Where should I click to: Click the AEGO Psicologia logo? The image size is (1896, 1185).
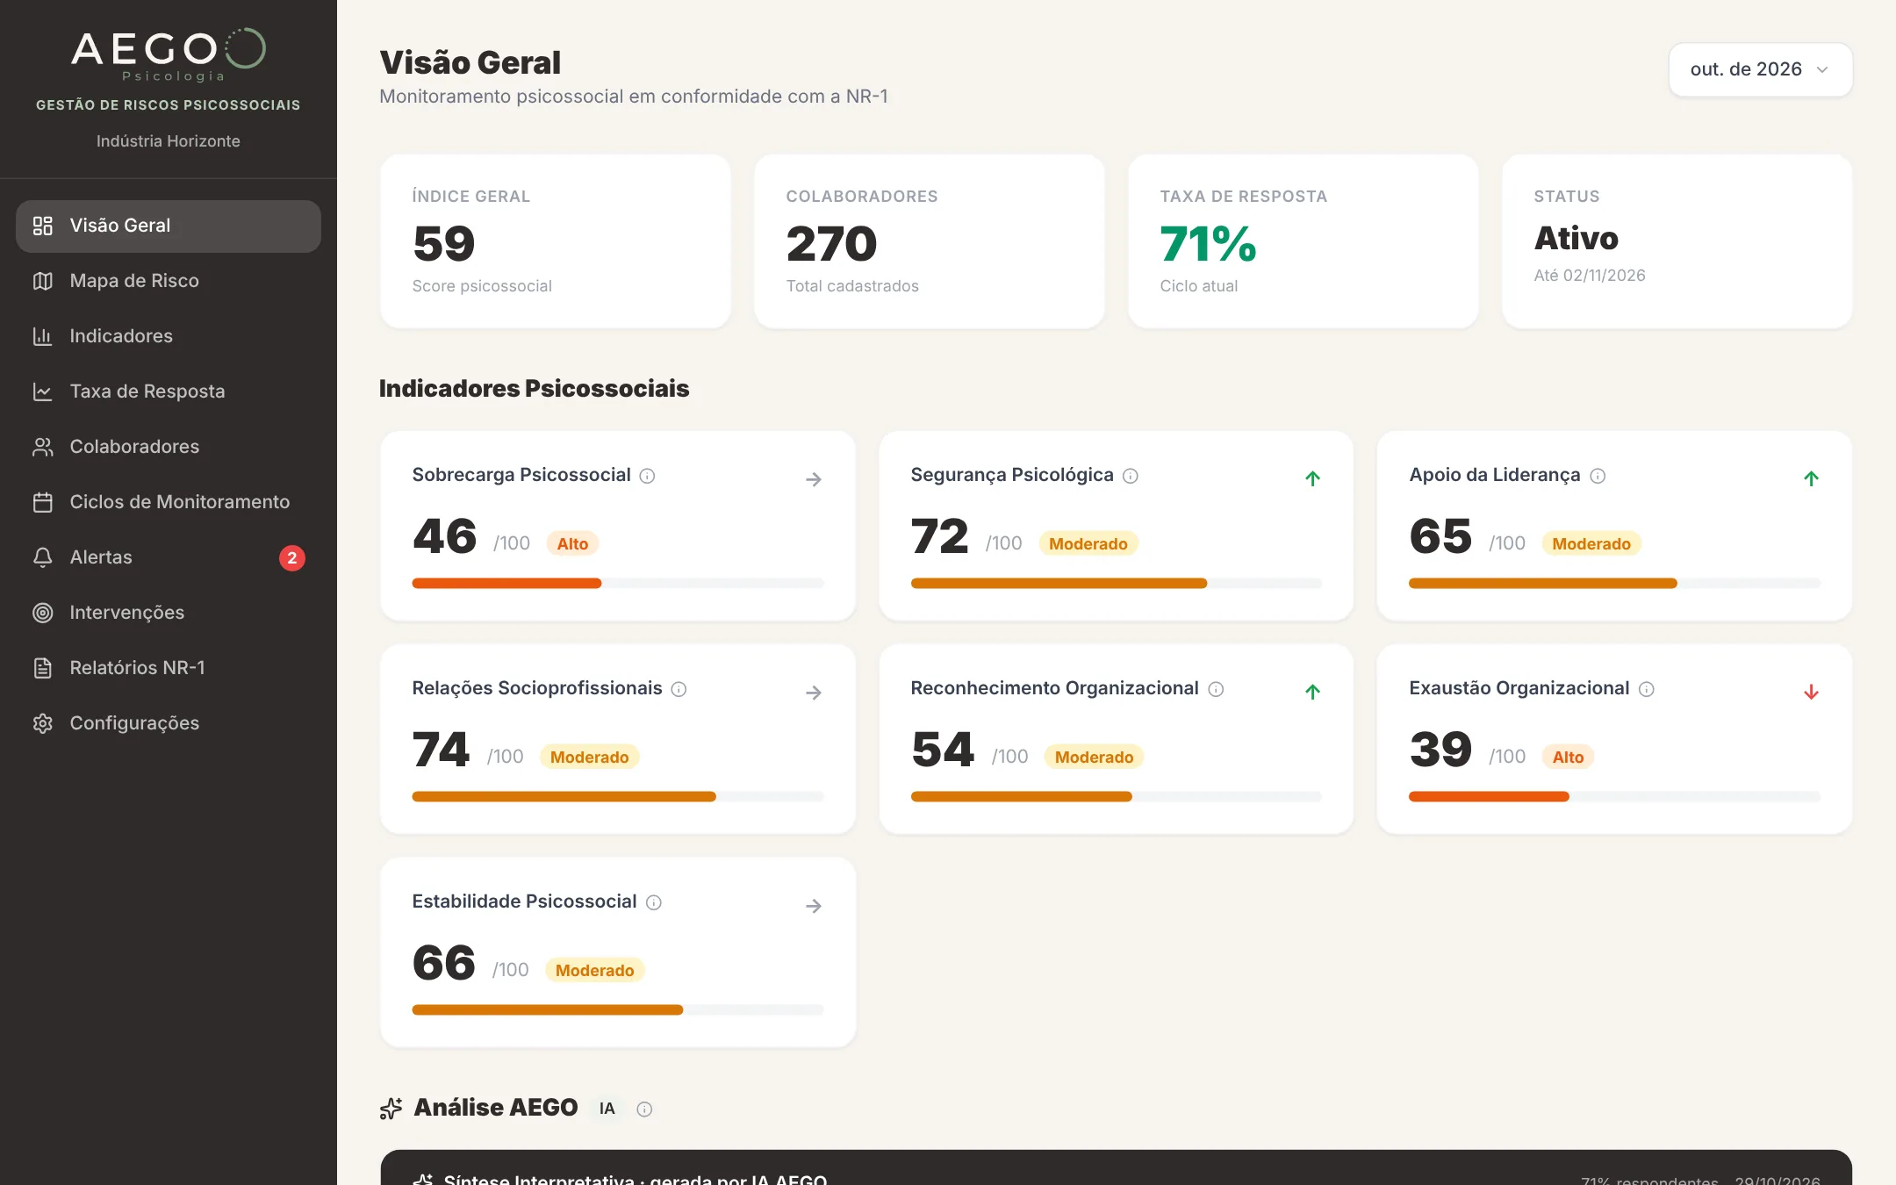click(x=169, y=55)
